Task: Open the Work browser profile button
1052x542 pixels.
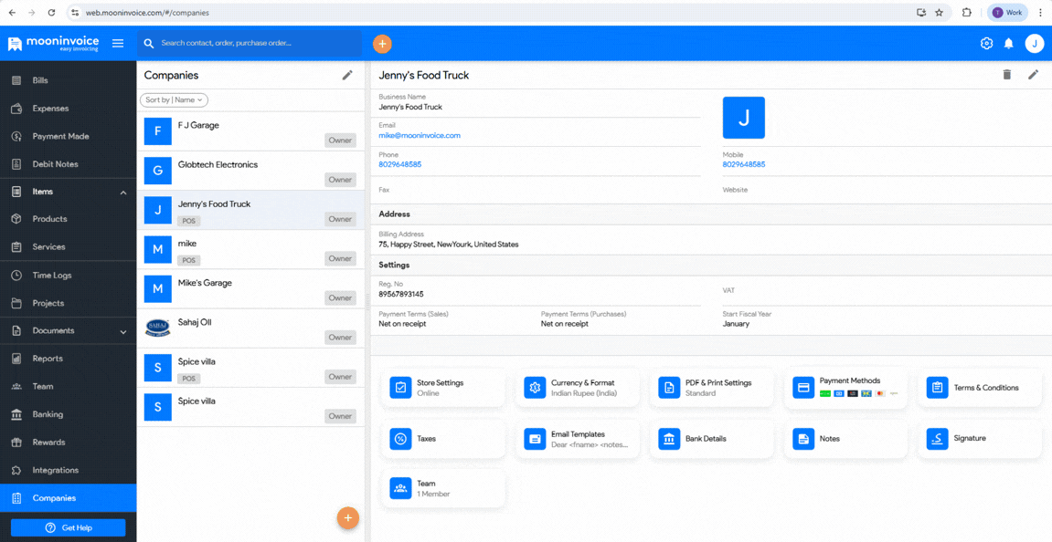Action: click(x=1007, y=12)
